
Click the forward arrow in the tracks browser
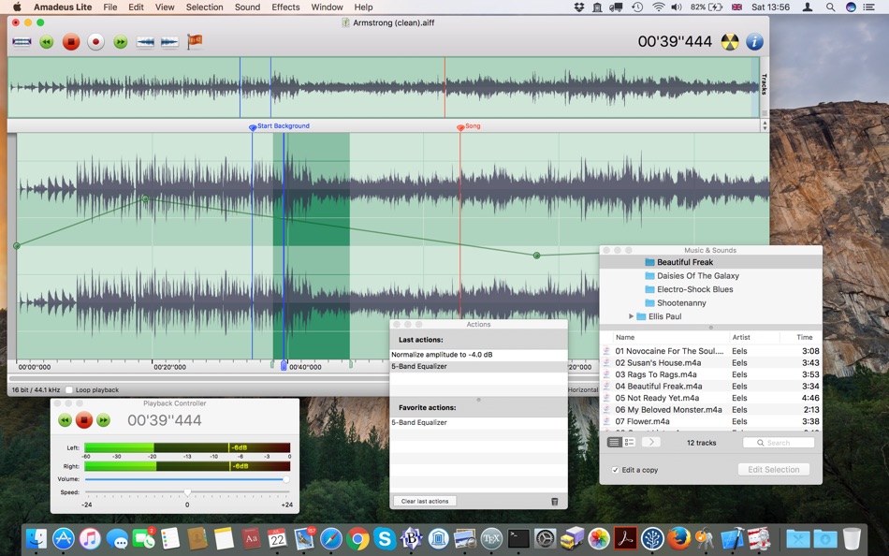point(651,443)
